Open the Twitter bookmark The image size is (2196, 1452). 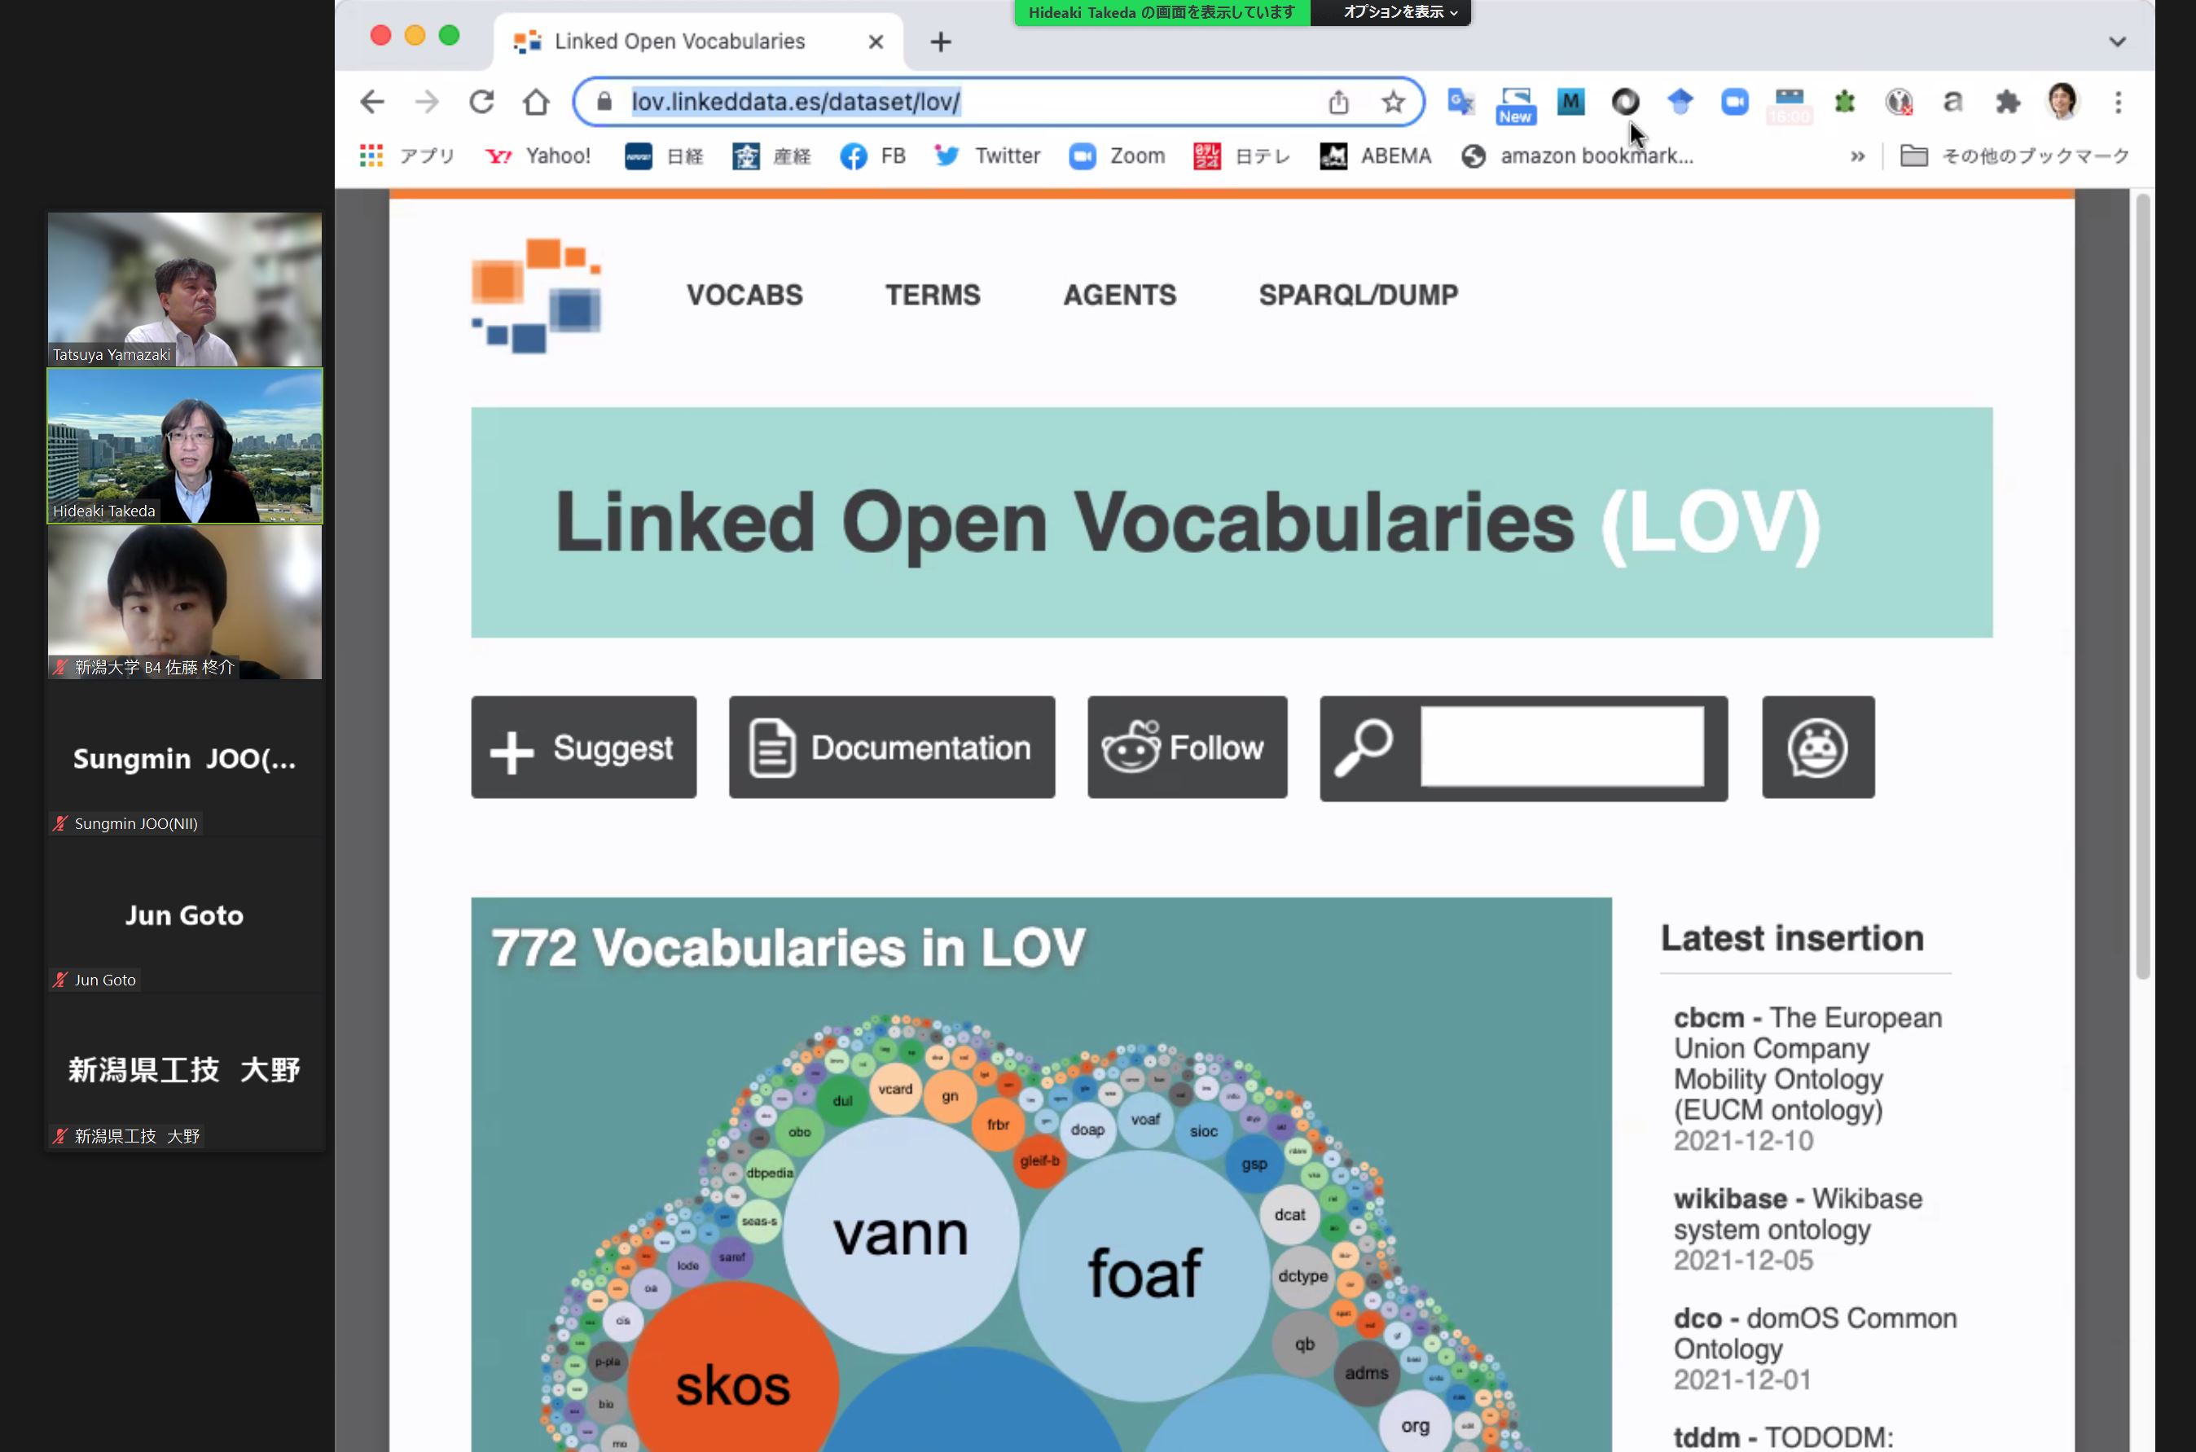point(987,156)
